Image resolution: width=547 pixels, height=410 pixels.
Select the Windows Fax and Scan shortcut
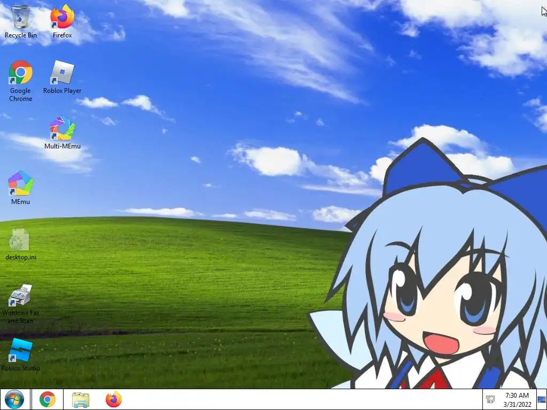click(21, 303)
